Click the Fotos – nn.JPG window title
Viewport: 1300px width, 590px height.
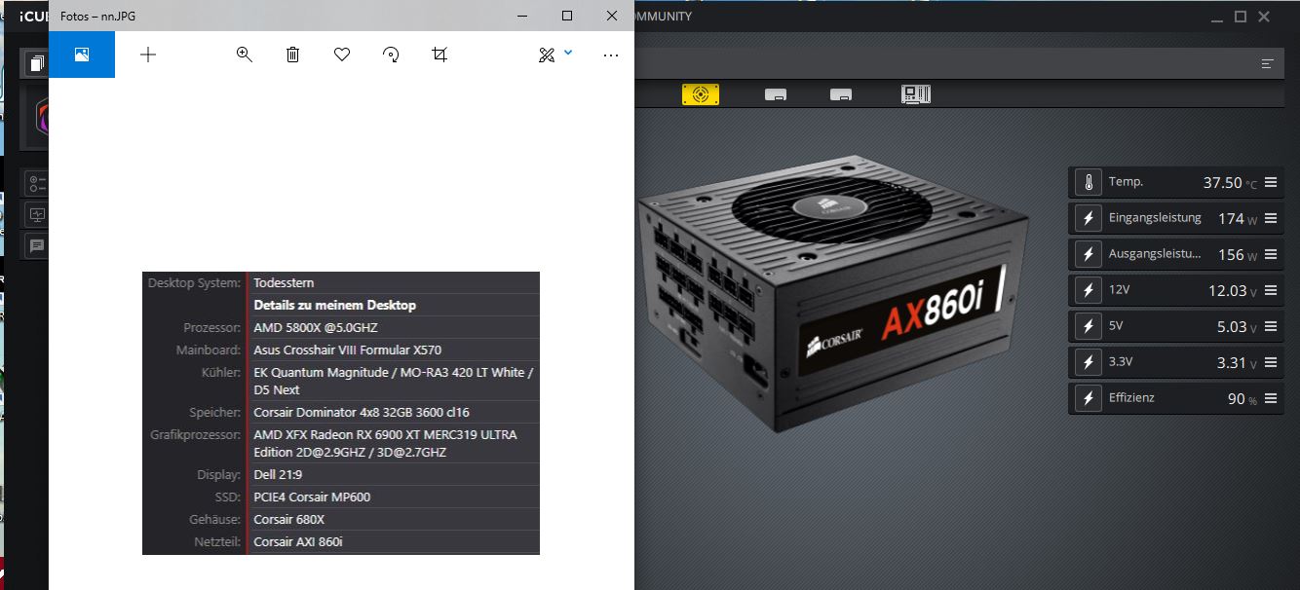(x=98, y=17)
